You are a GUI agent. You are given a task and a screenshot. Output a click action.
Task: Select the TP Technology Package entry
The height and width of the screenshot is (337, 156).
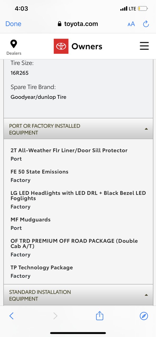pos(42,271)
